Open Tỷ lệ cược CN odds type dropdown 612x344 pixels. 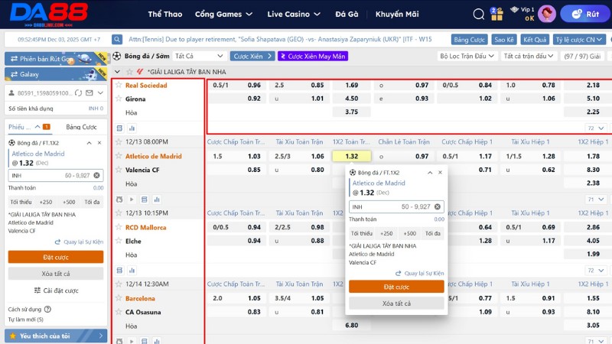click(x=579, y=40)
